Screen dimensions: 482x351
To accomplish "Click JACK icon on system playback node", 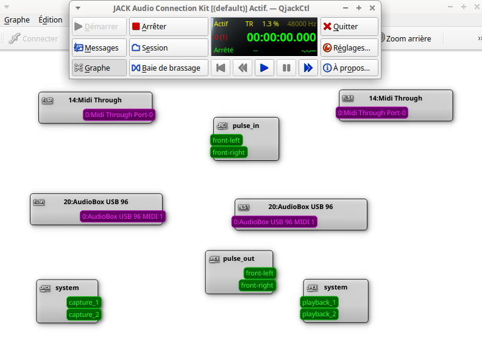I will coord(313,288).
